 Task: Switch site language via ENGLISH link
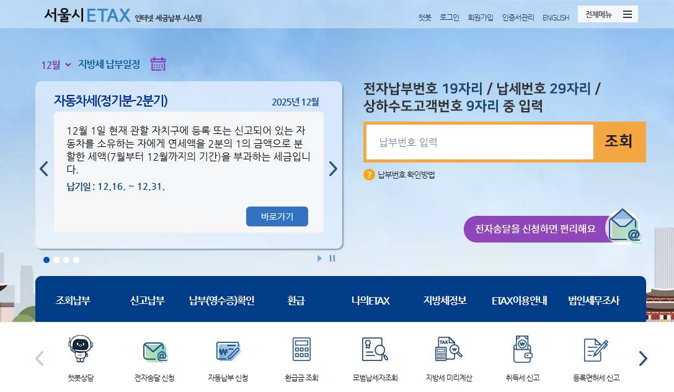[556, 18]
